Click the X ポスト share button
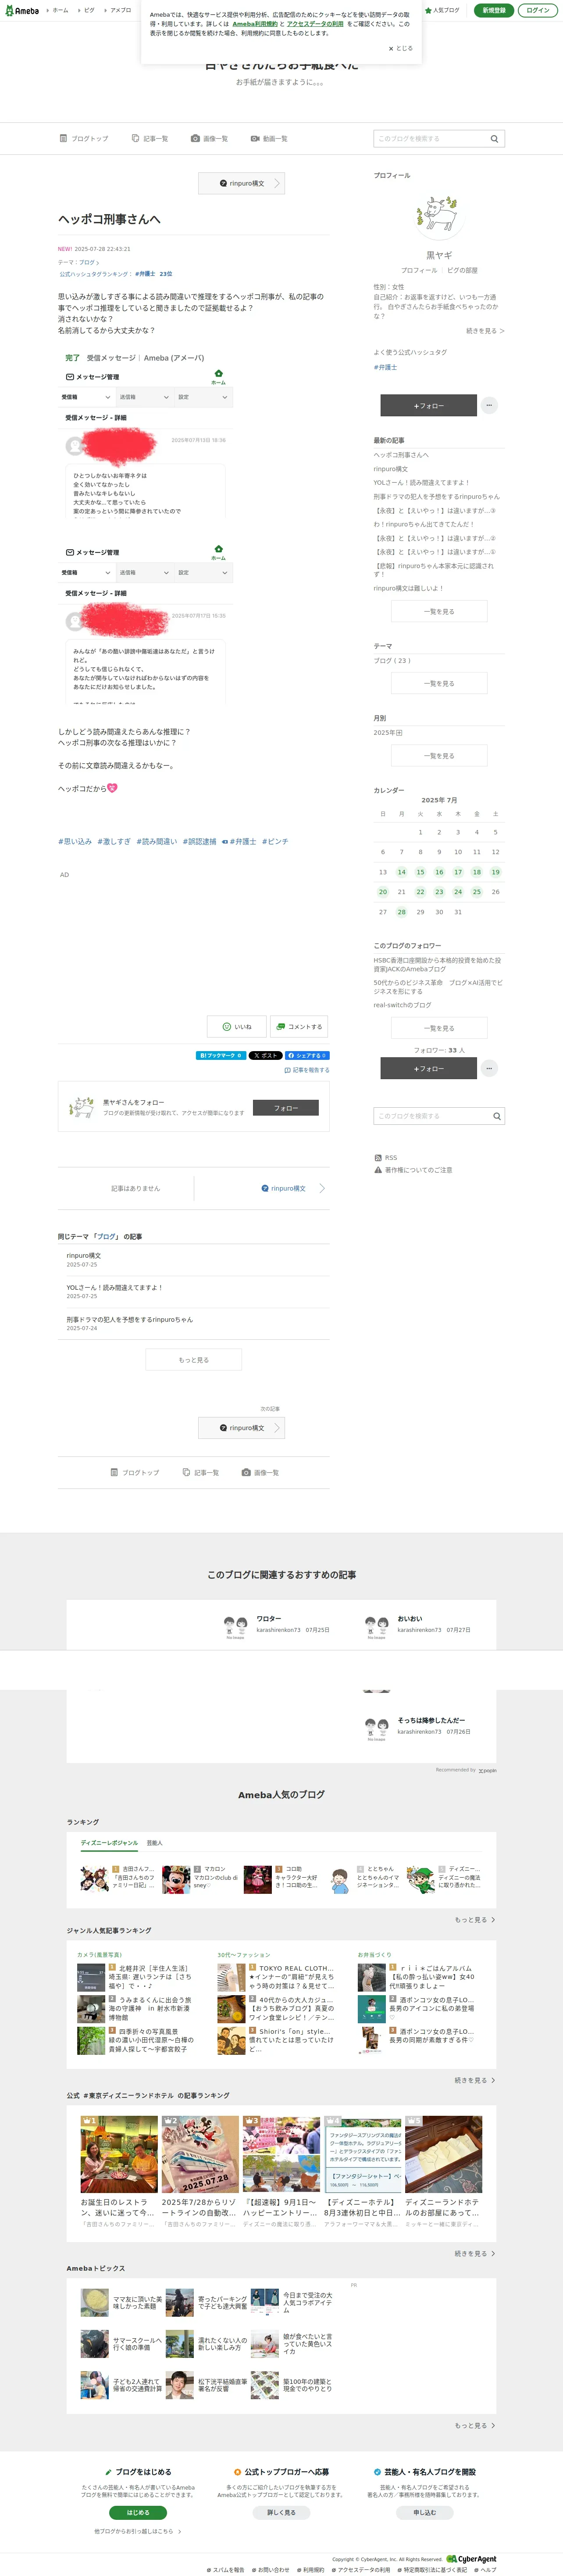The image size is (563, 2576). coord(265,1056)
